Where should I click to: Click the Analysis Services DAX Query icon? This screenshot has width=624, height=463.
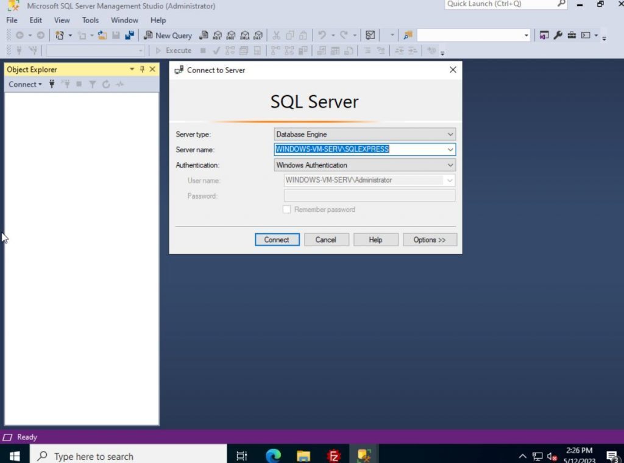(x=258, y=35)
